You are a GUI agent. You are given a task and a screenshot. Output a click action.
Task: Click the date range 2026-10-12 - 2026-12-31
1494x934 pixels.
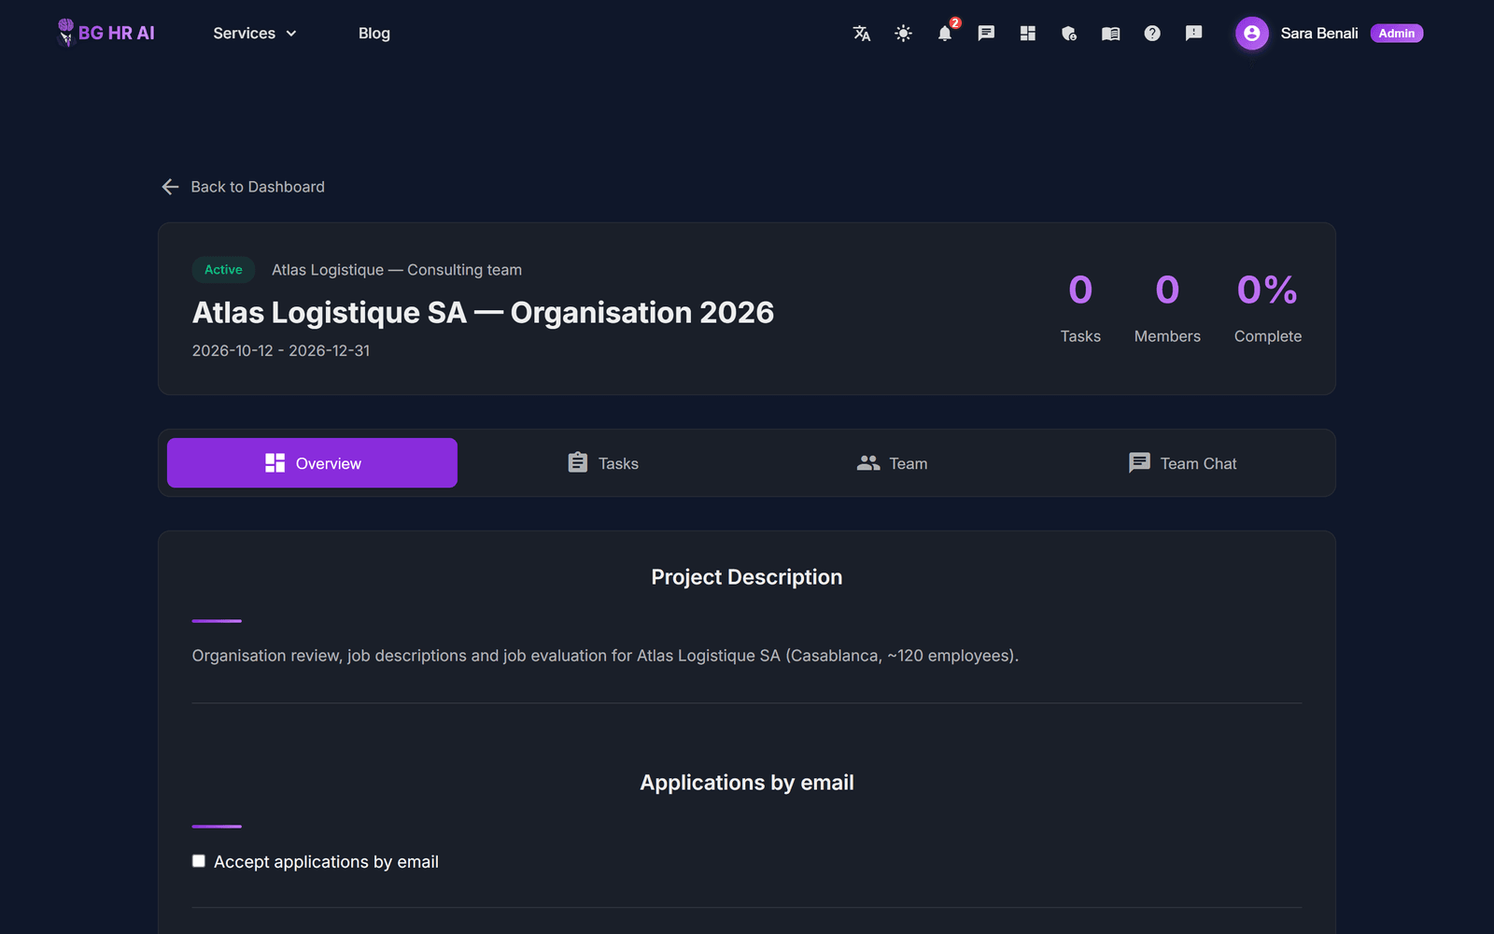click(x=281, y=351)
